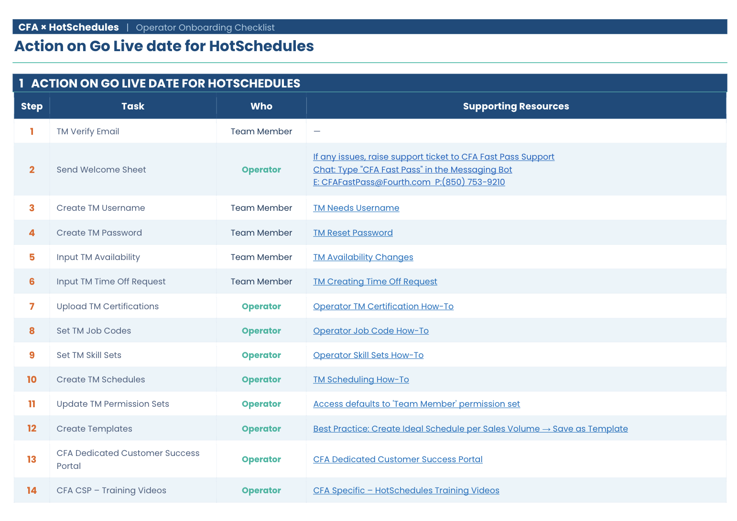This screenshot has width=737, height=521.
Task: Select the 'Set TM Job Codes' cell
Action: point(133,331)
